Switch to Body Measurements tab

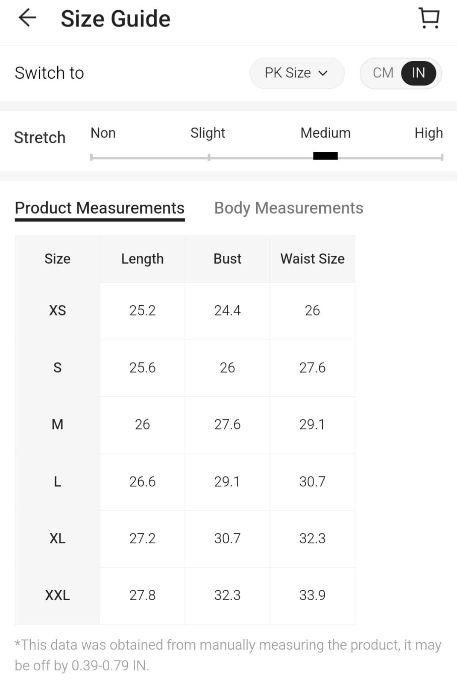[x=289, y=208]
